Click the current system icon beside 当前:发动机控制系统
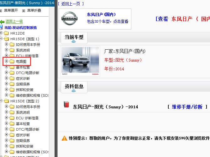The width and height of the screenshot is (210, 157). [x=1, y=27]
